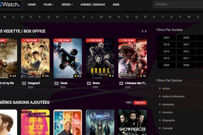The width and height of the screenshot is (203, 135).
Task: Click the previous arrow in box office carousel
Action: [x=142, y=31]
